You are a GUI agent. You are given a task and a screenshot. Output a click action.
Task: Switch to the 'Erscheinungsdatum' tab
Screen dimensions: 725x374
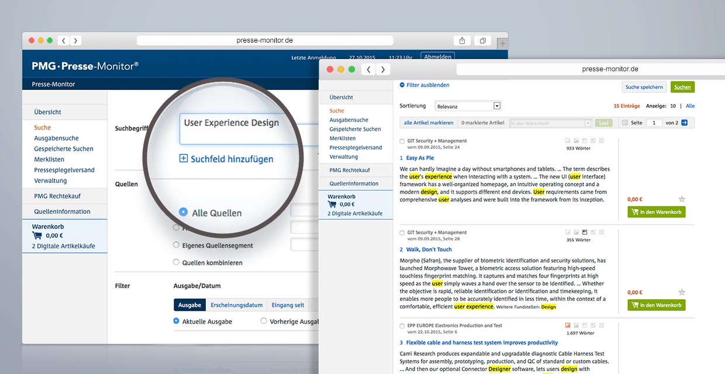pos(236,305)
